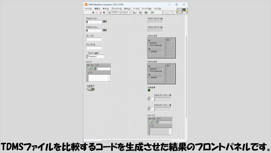Maximize the TDMS Waveform Compare window
Image resolution: width=271 pixels, height=153 pixels.
pyautogui.click(x=177, y=5)
